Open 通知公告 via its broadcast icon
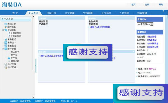This screenshot has width=168, height=103. click(6, 24)
